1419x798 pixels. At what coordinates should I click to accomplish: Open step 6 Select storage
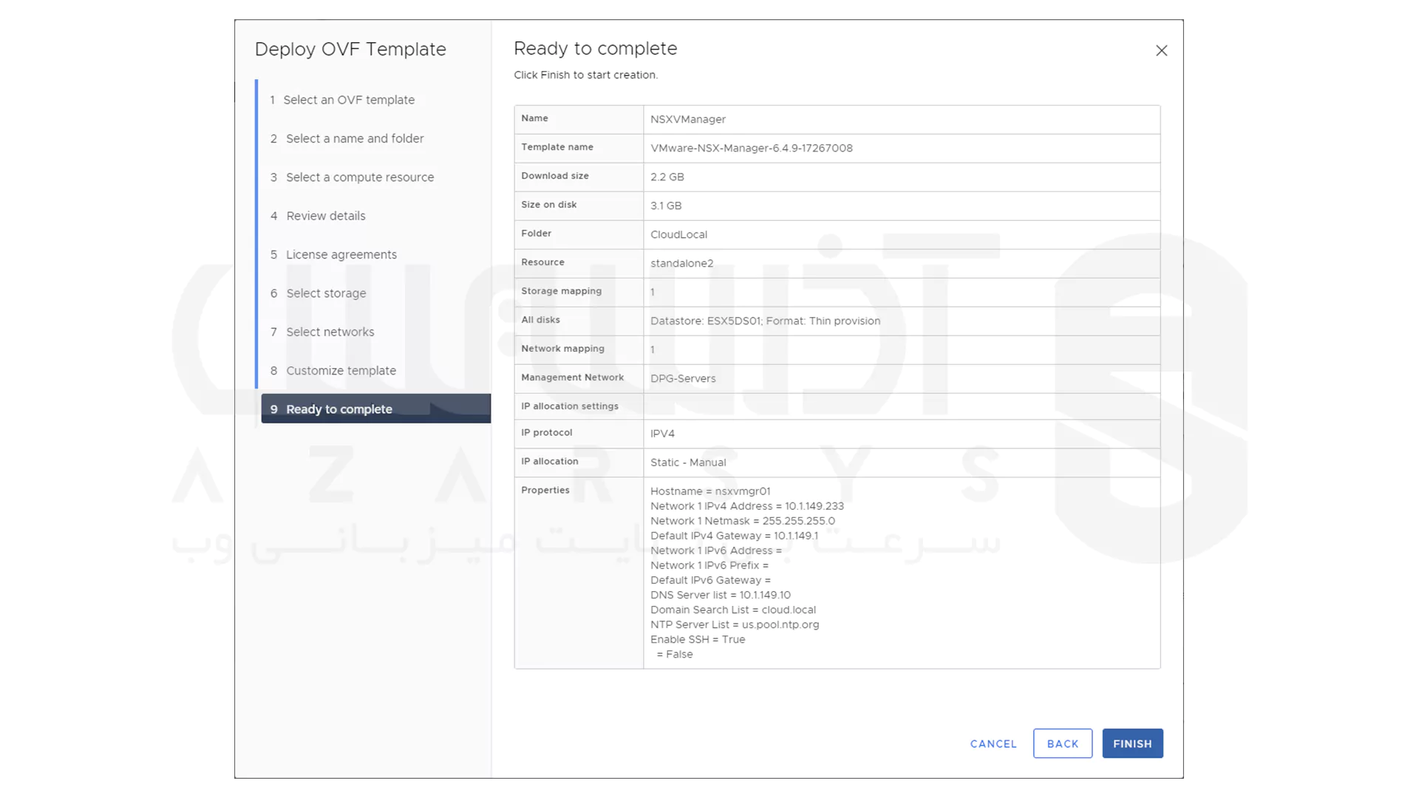[318, 293]
